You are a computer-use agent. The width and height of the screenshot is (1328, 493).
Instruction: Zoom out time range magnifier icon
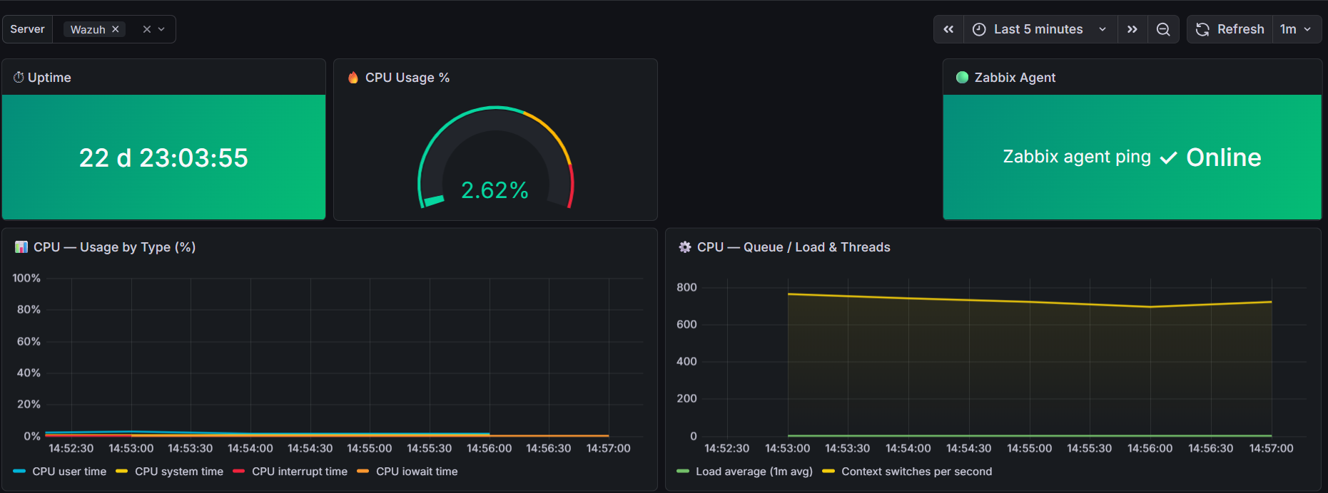tap(1163, 29)
